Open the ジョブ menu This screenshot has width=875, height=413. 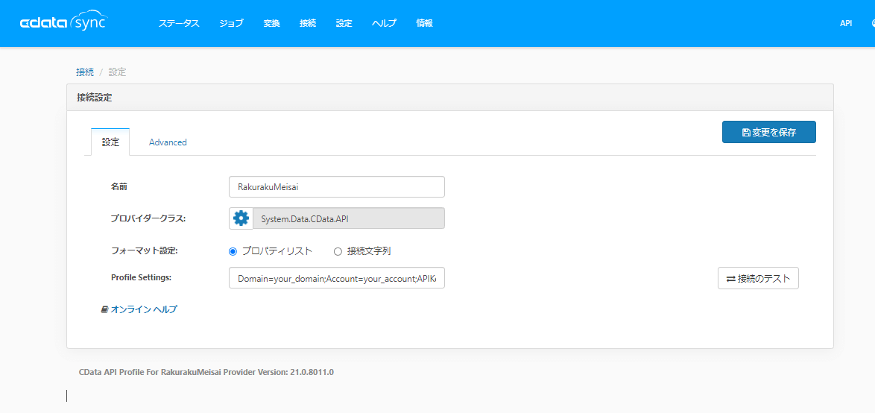click(x=232, y=23)
